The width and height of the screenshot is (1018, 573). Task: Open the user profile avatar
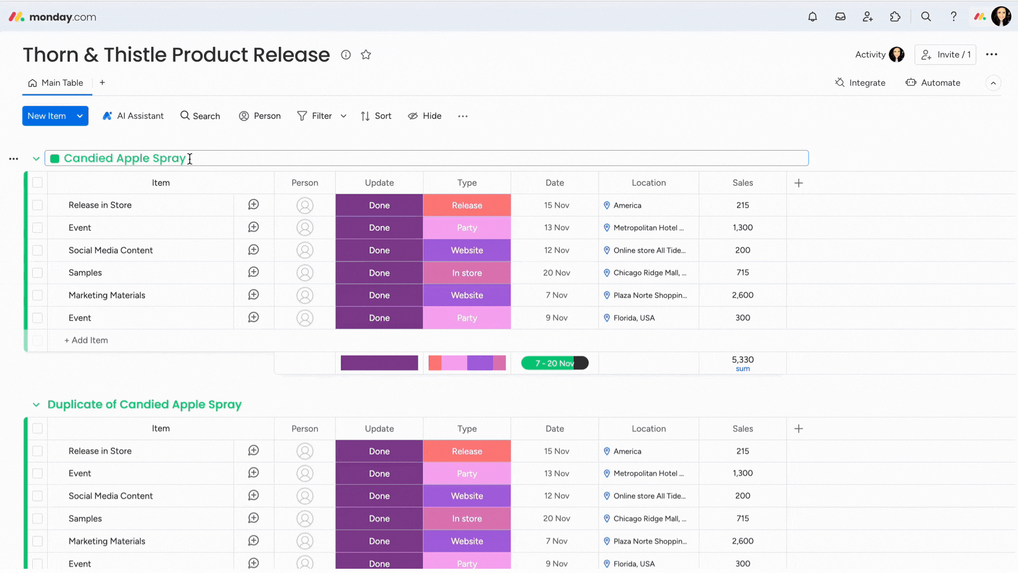coord(1001,17)
